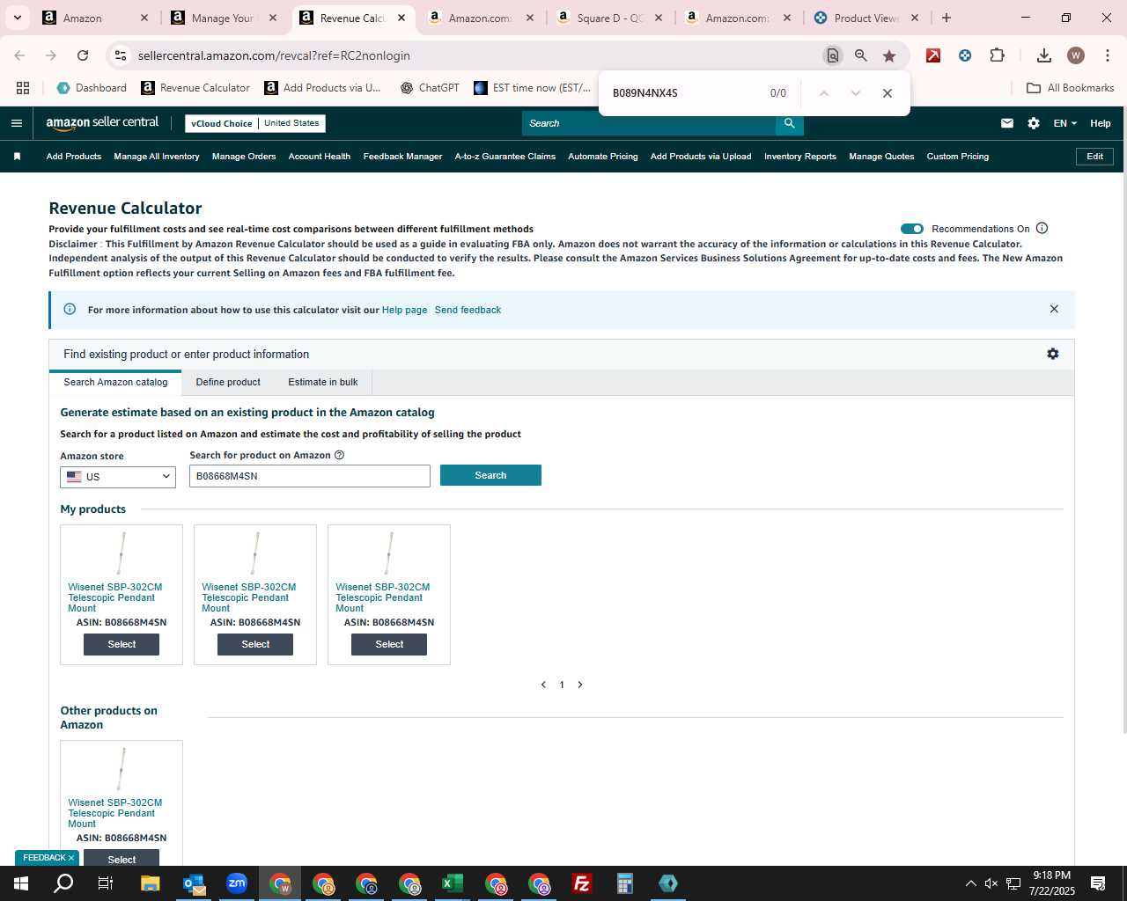Click the Send feedback link
This screenshot has height=901, width=1127.
click(x=468, y=310)
